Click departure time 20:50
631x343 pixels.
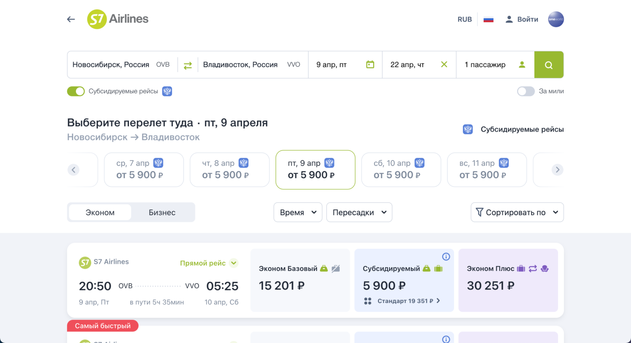95,286
